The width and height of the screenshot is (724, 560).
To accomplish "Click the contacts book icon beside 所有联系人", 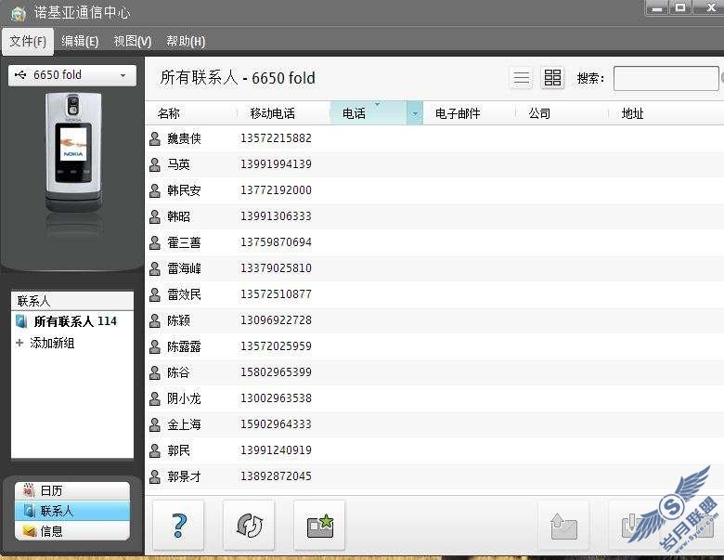I will [21, 321].
